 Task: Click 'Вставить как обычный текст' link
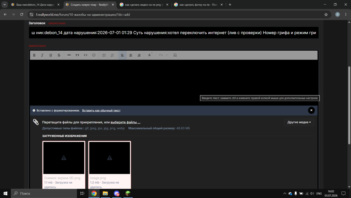[101, 110]
